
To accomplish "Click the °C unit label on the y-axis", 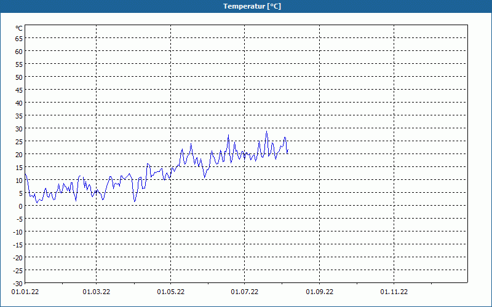I will click(x=19, y=28).
